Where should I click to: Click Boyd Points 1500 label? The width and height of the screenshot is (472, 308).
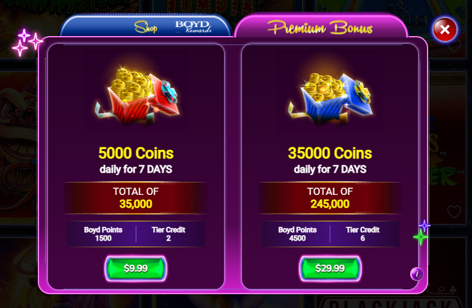tap(103, 234)
